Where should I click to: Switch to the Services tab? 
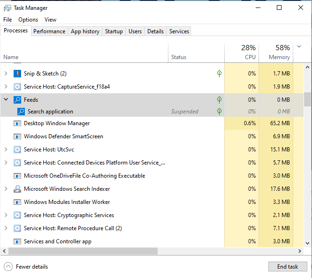[x=179, y=31]
